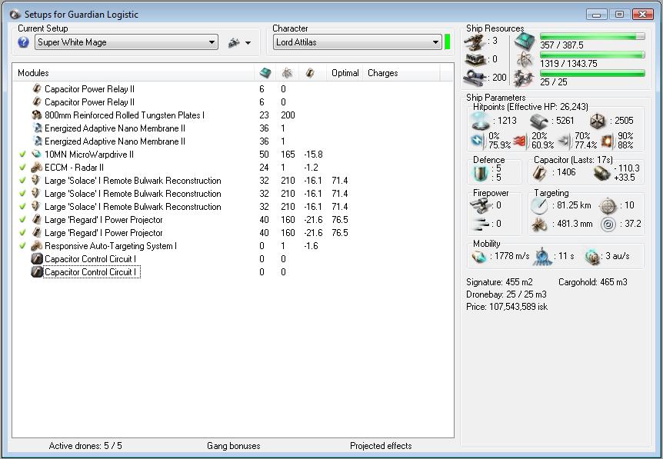The width and height of the screenshot is (663, 459).
Task: Open the Gang bonuses panel
Action: click(234, 445)
